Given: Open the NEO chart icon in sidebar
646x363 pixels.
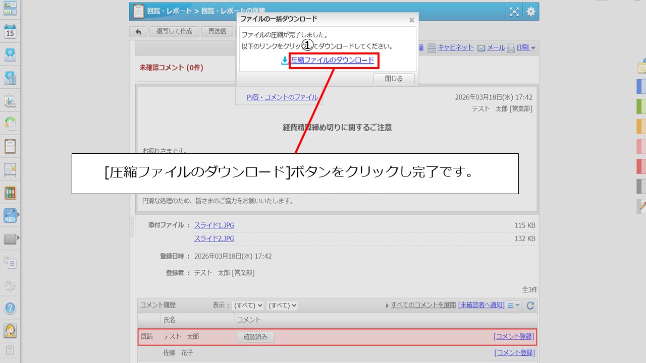Looking at the screenshot, I should pyautogui.click(x=10, y=216).
